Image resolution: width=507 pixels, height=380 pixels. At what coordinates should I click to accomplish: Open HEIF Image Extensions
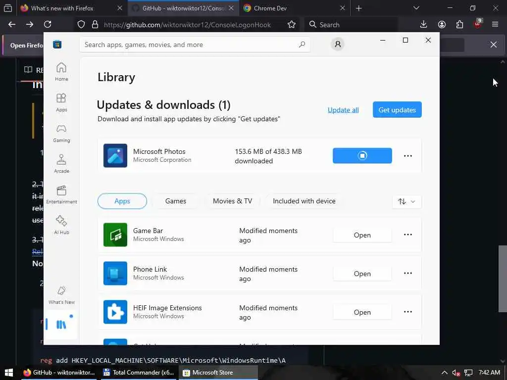(362, 312)
